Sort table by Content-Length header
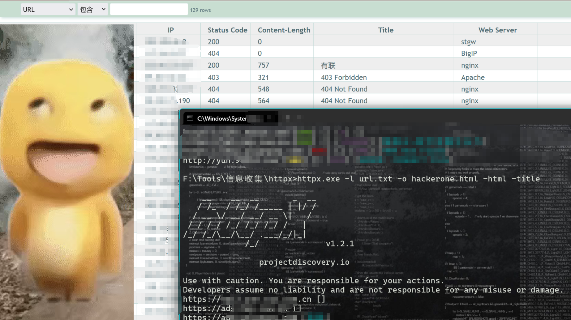This screenshot has width=571, height=320. [x=284, y=30]
